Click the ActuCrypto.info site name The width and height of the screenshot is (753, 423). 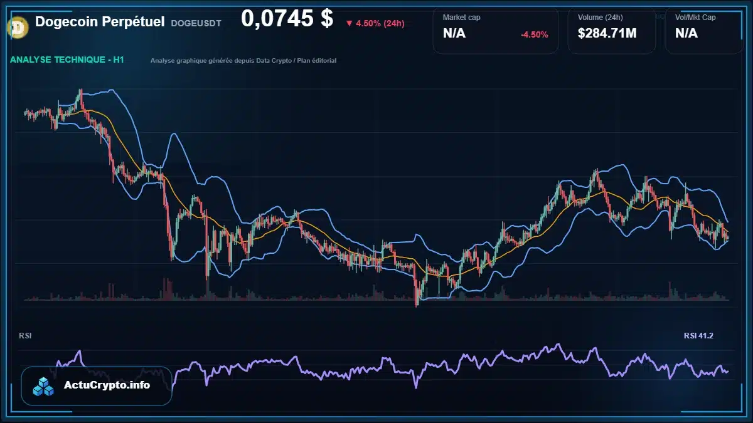107,385
